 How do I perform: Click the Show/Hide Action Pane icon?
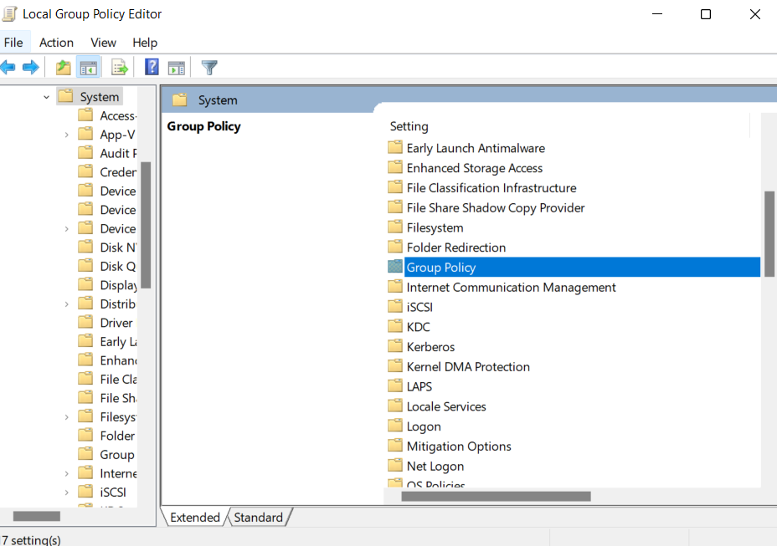176,67
